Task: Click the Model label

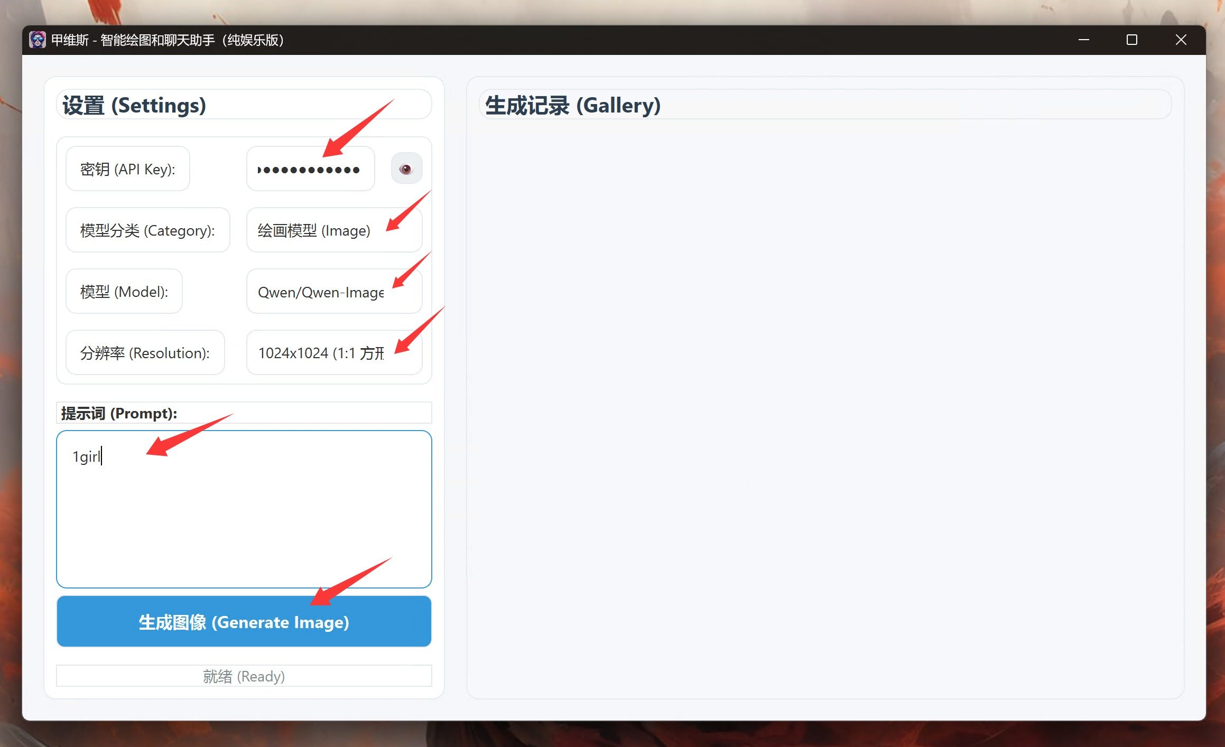Action: click(124, 292)
